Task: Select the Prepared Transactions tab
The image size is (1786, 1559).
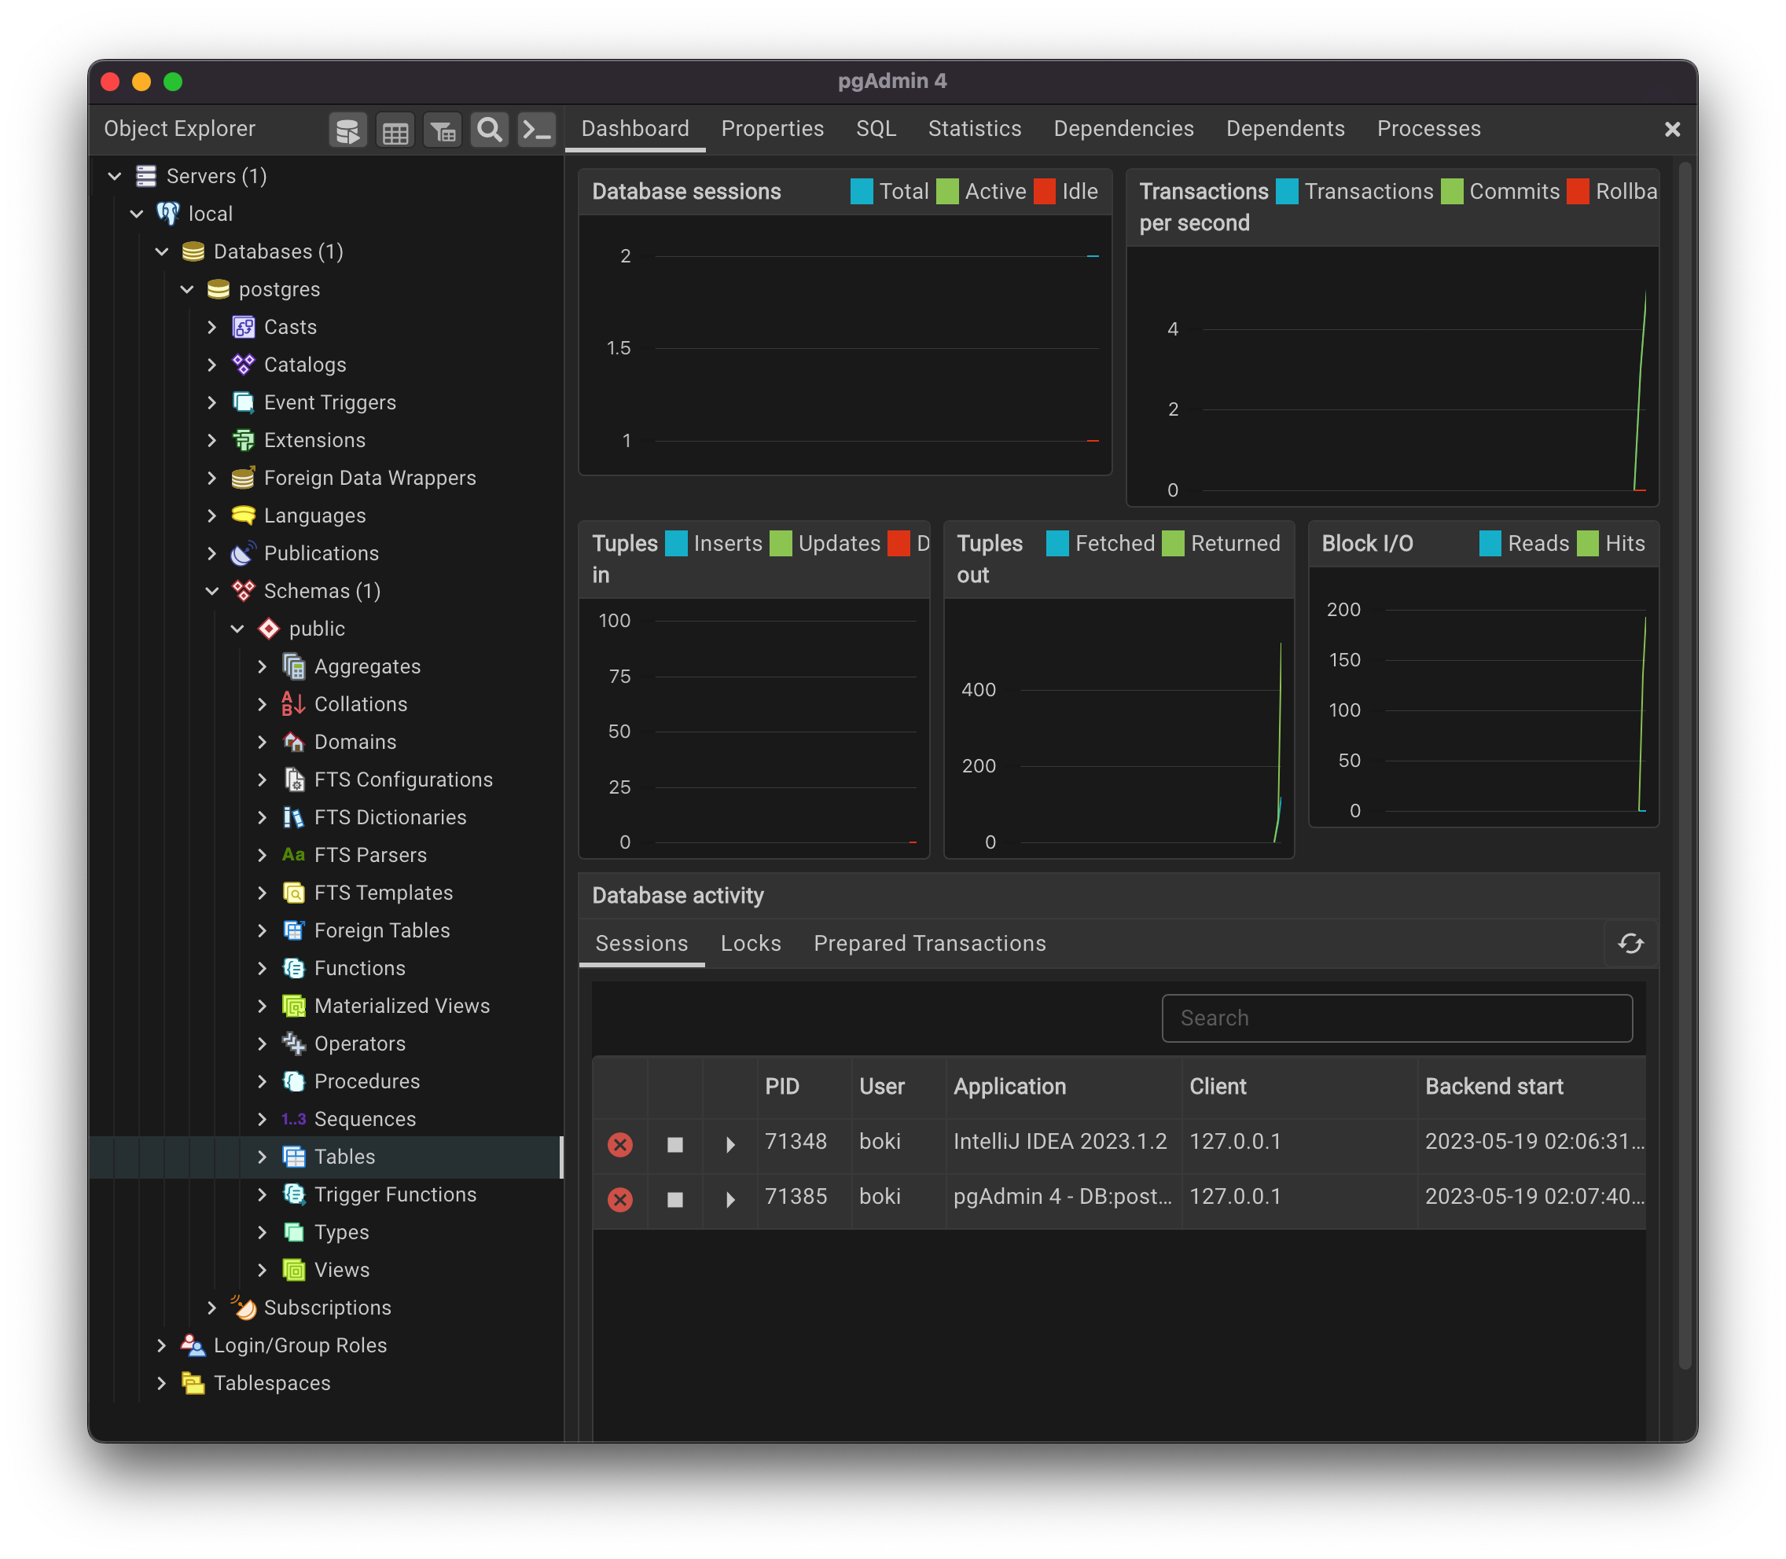Action: point(930,944)
